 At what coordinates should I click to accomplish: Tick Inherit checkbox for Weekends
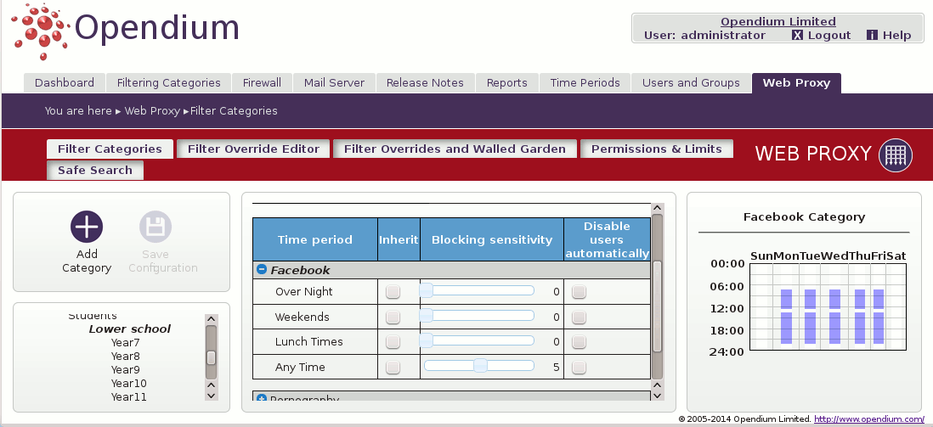point(393,317)
